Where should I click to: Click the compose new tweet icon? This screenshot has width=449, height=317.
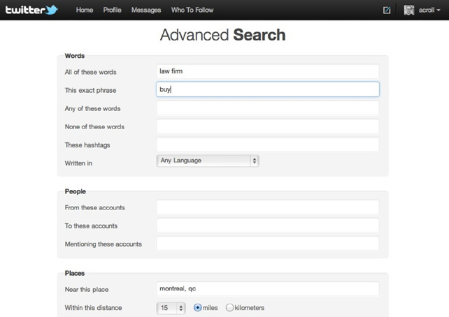click(x=387, y=10)
